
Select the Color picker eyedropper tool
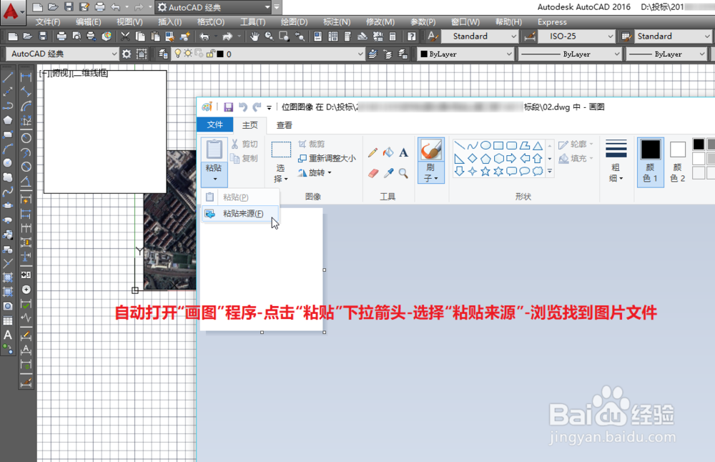click(388, 173)
